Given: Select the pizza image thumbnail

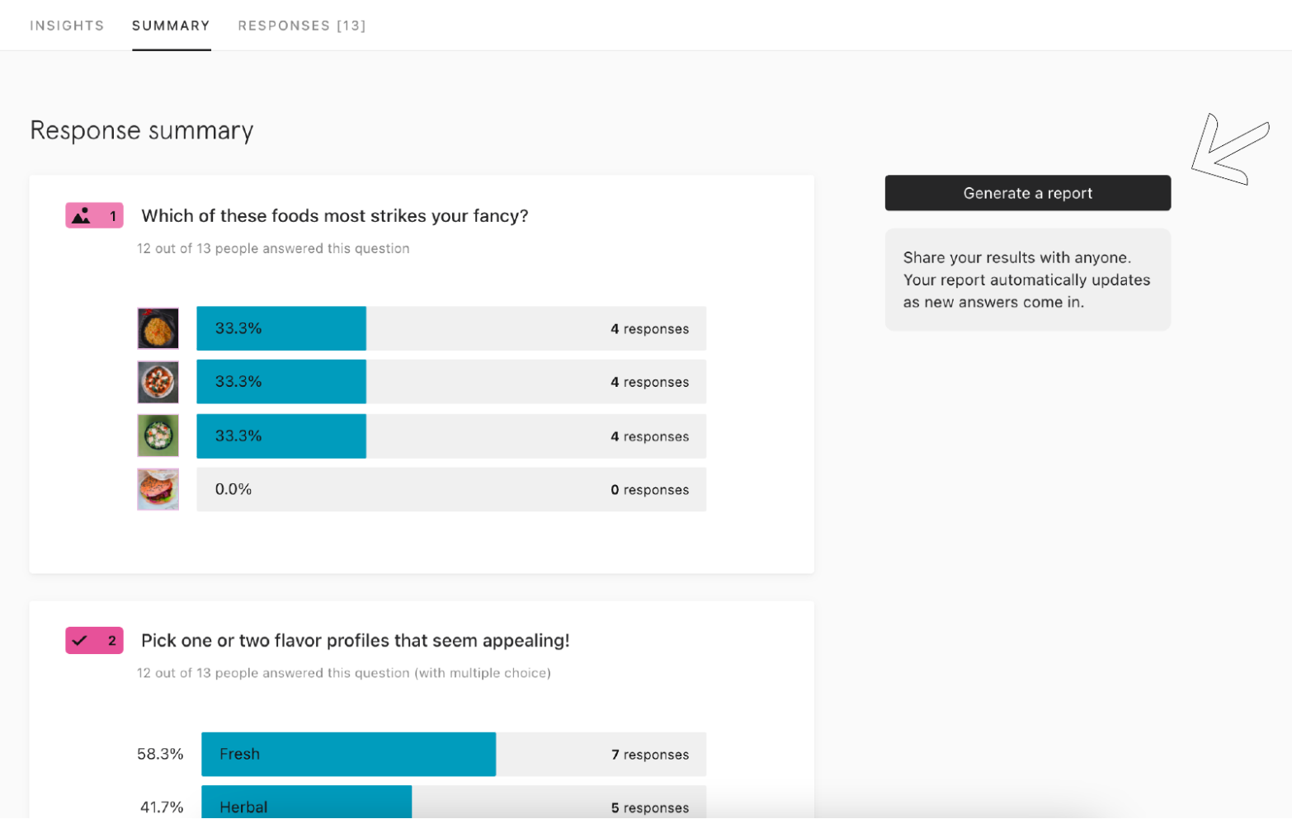Looking at the screenshot, I should pyautogui.click(x=158, y=381).
